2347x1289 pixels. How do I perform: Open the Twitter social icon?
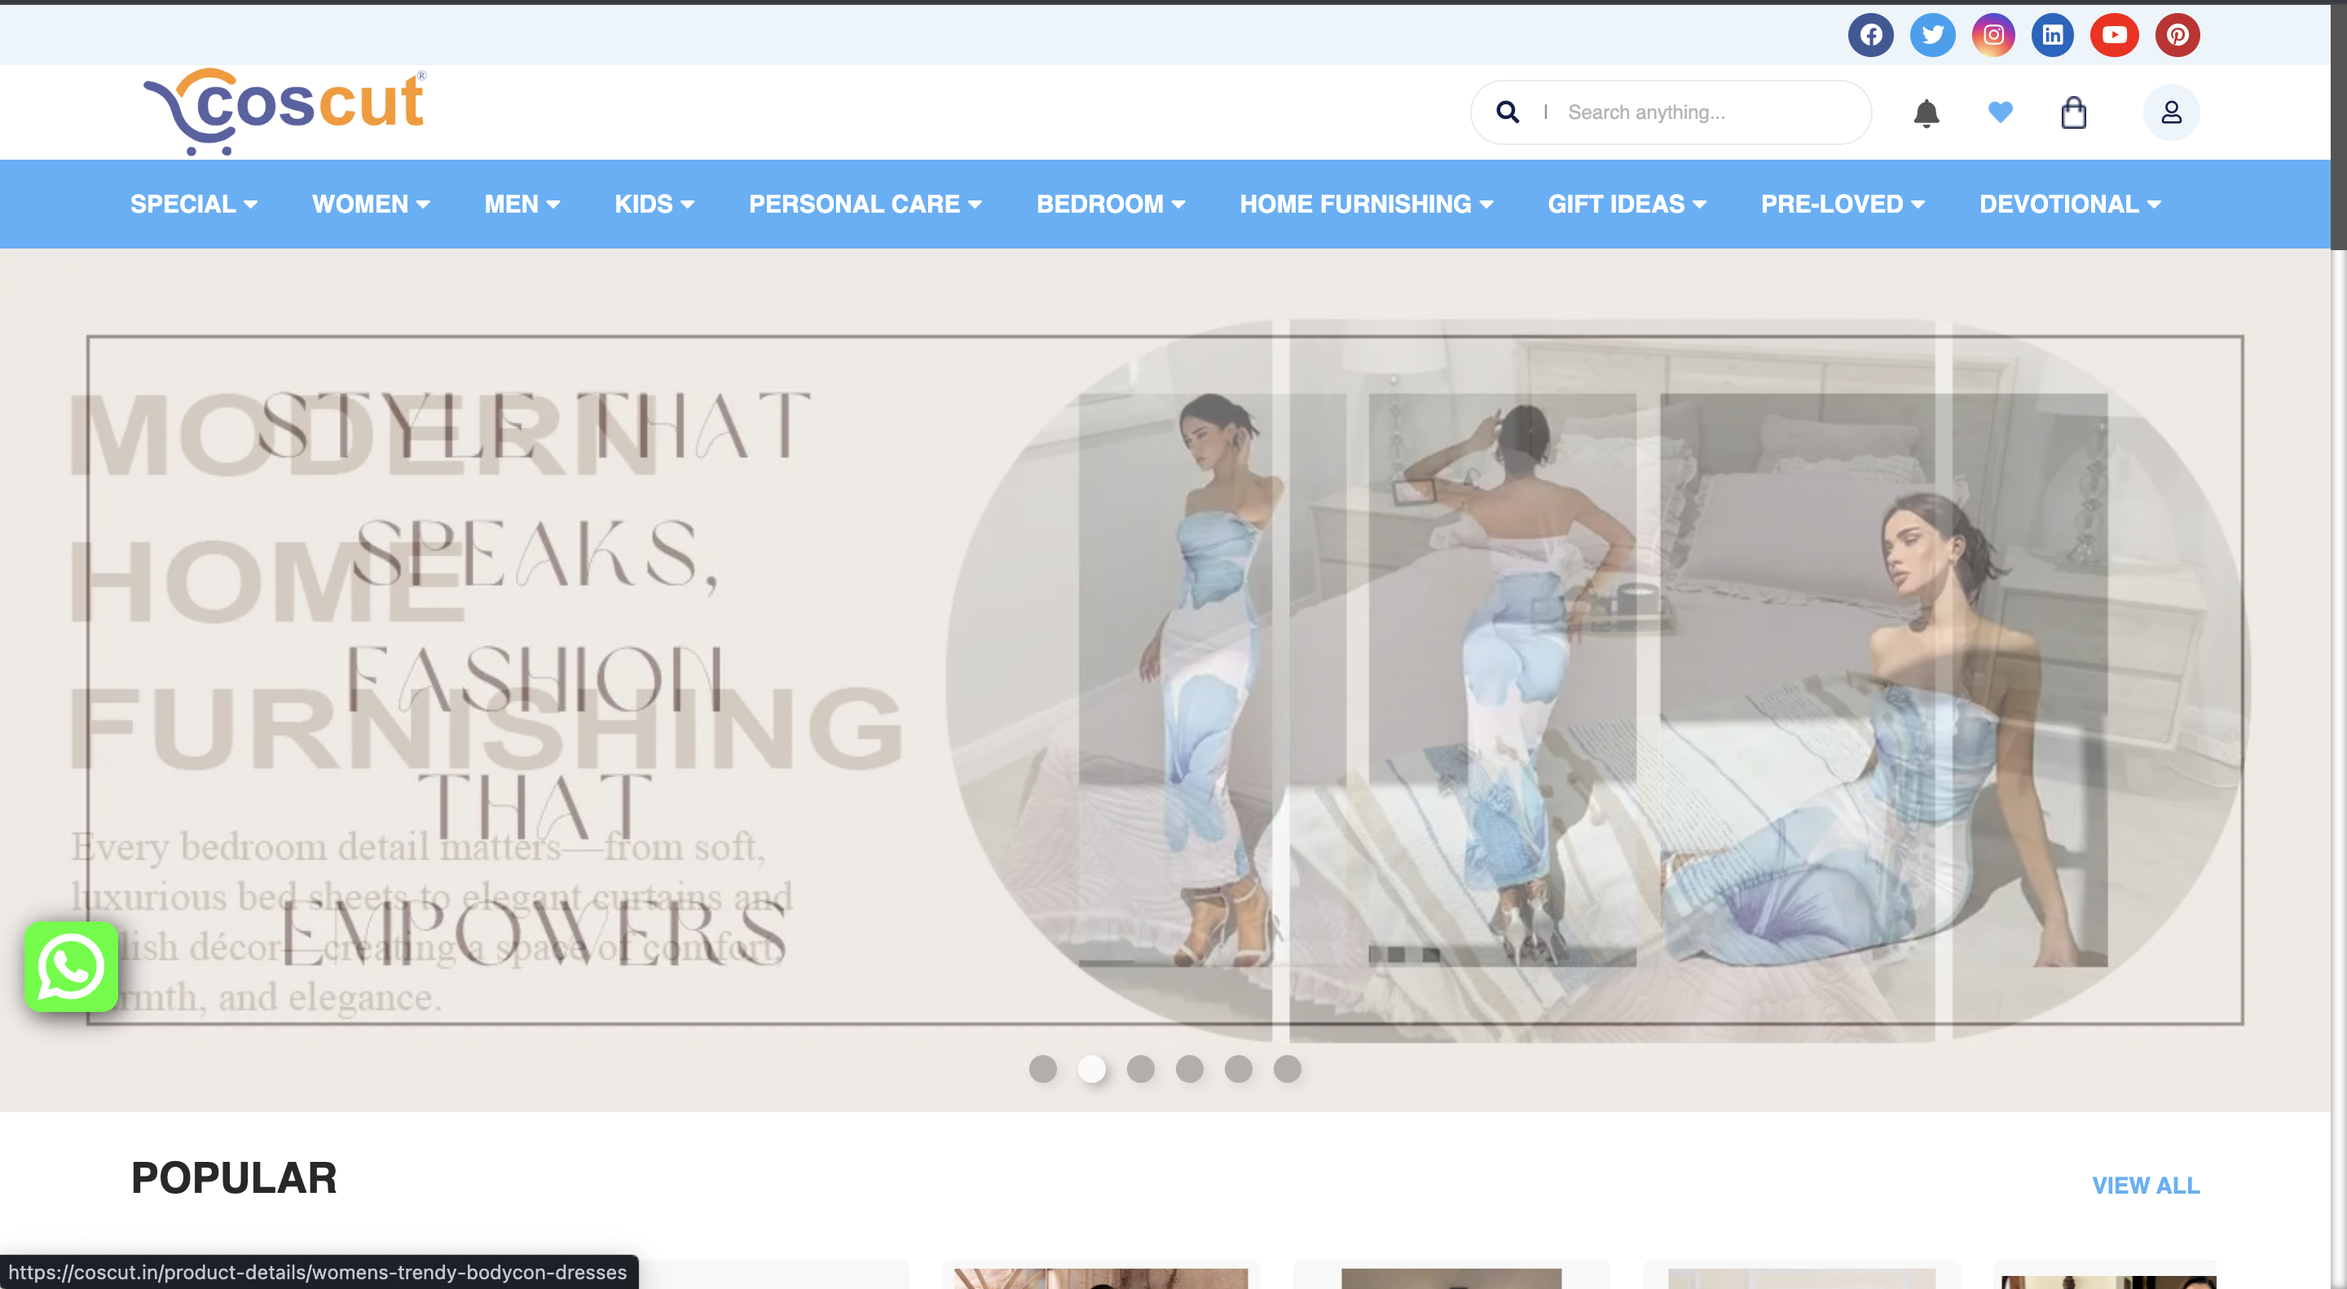[1931, 36]
